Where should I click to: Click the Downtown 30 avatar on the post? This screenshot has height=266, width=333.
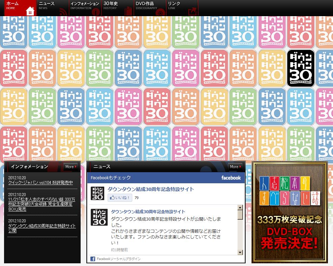pos(99,217)
